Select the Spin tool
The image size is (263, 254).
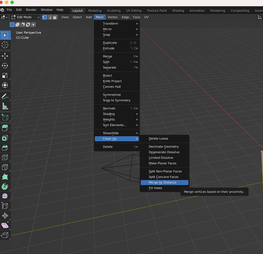click(x=6, y=186)
